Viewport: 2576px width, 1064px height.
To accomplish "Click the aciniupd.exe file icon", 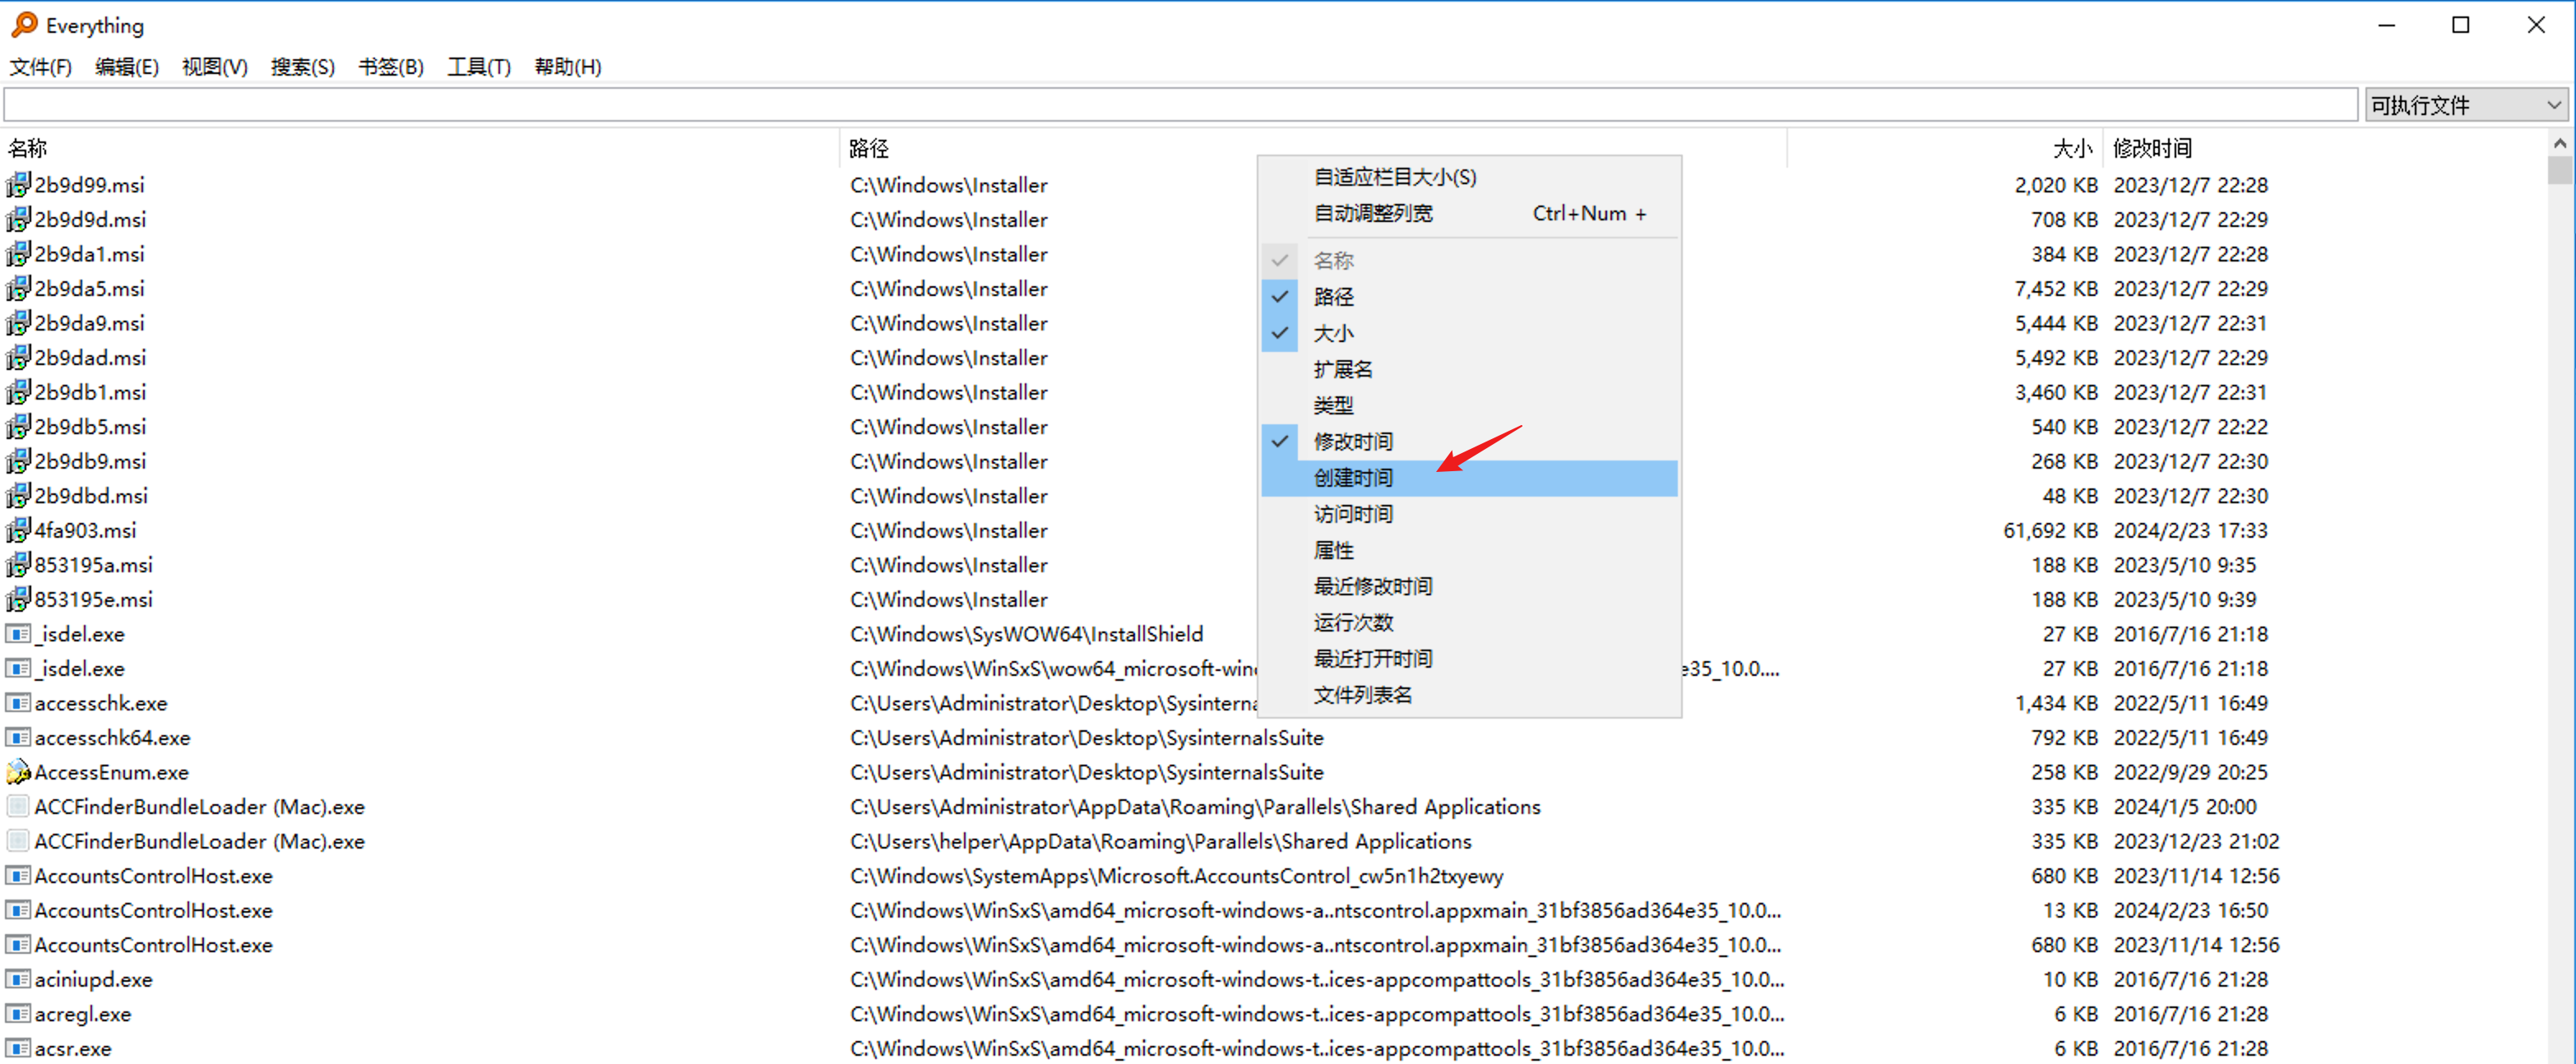I will (18, 979).
